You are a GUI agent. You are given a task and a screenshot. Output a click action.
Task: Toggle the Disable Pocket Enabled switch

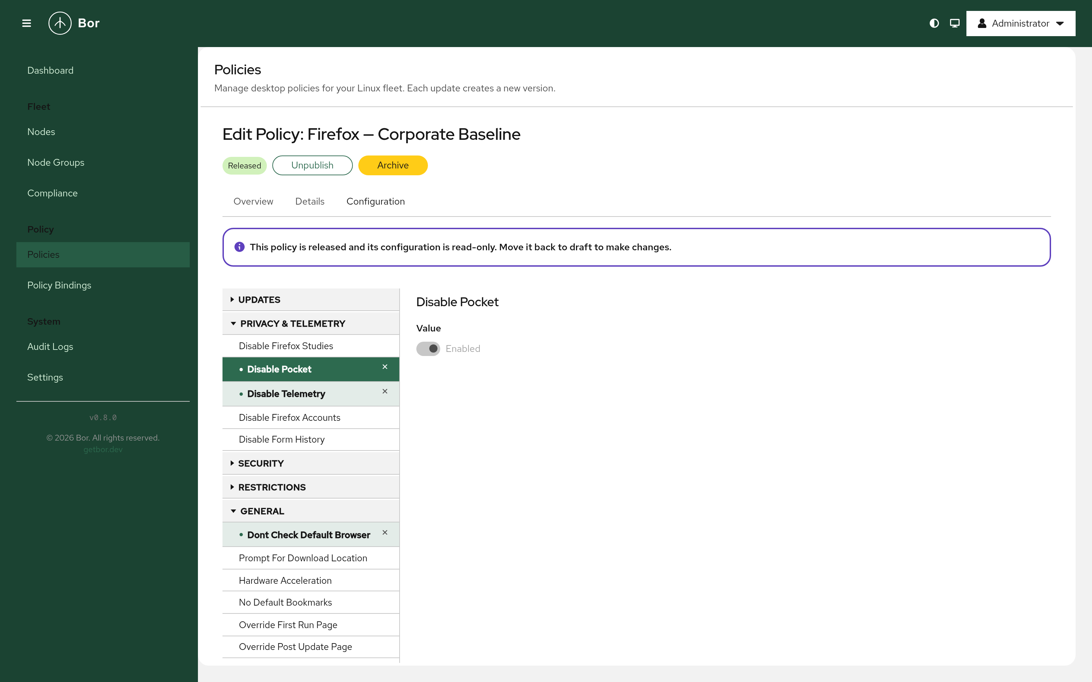point(428,349)
